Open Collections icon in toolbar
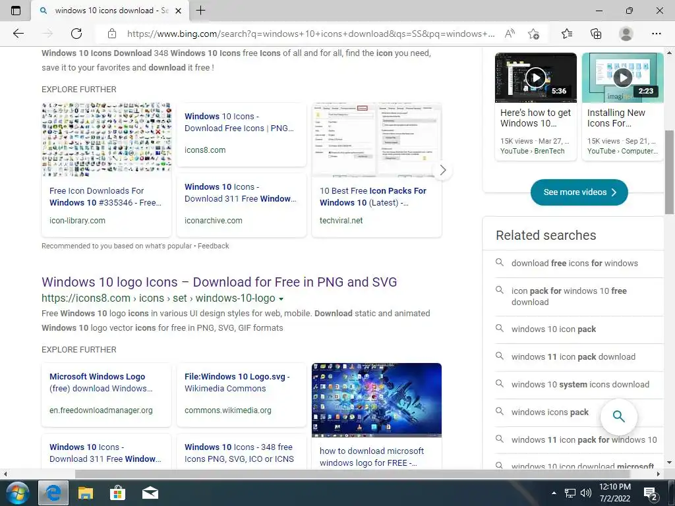 coord(596,34)
